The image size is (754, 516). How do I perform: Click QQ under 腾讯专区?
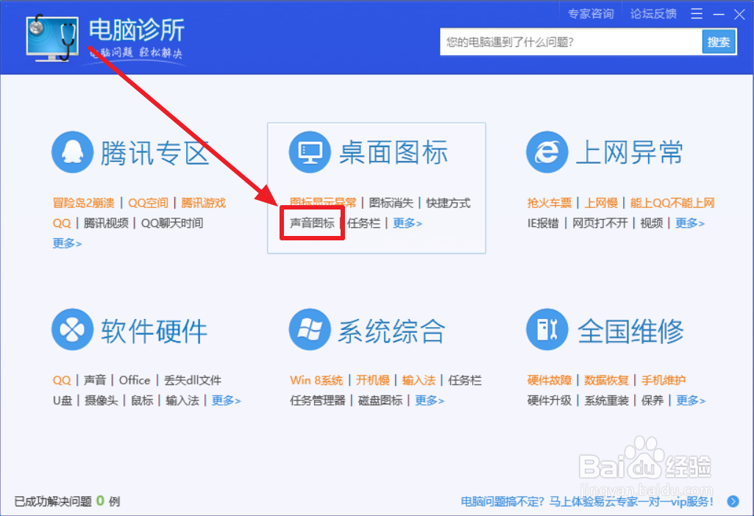62,223
